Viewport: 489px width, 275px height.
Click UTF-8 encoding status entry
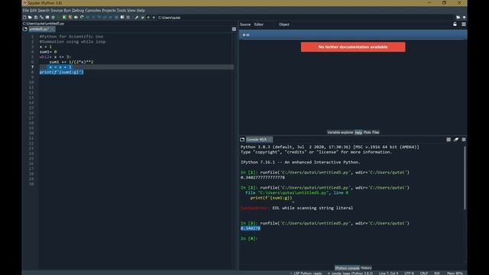[410, 273]
